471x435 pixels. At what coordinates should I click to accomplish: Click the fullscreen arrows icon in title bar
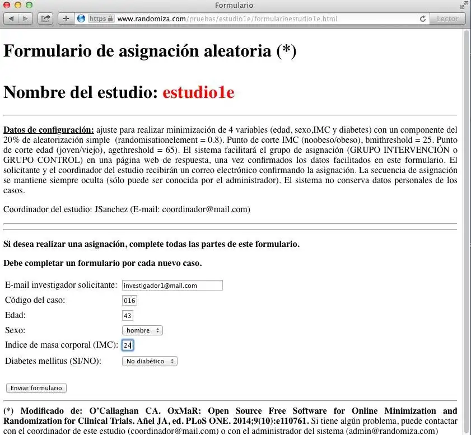(x=463, y=5)
